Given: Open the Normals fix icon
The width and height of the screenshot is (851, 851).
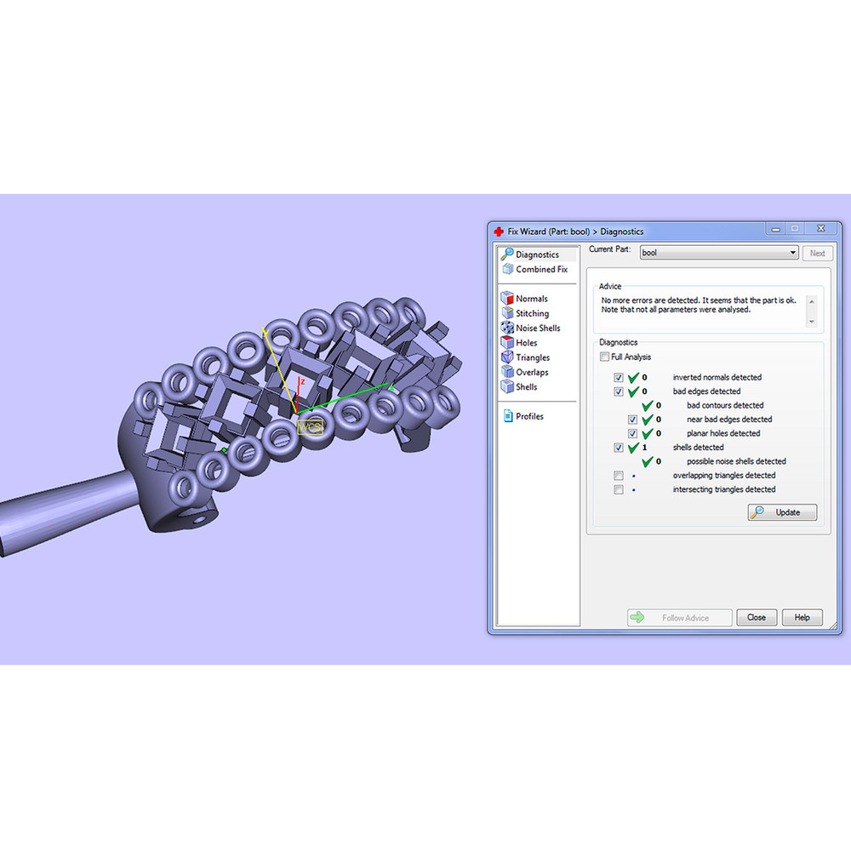Looking at the screenshot, I should 507,299.
